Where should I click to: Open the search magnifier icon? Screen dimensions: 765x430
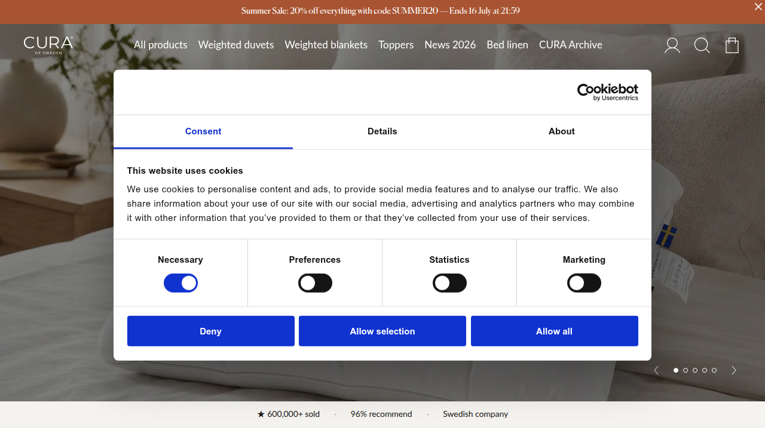[x=702, y=45]
